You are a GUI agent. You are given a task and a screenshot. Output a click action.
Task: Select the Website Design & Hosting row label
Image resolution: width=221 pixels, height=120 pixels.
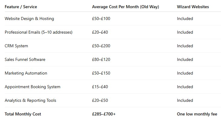29,19
